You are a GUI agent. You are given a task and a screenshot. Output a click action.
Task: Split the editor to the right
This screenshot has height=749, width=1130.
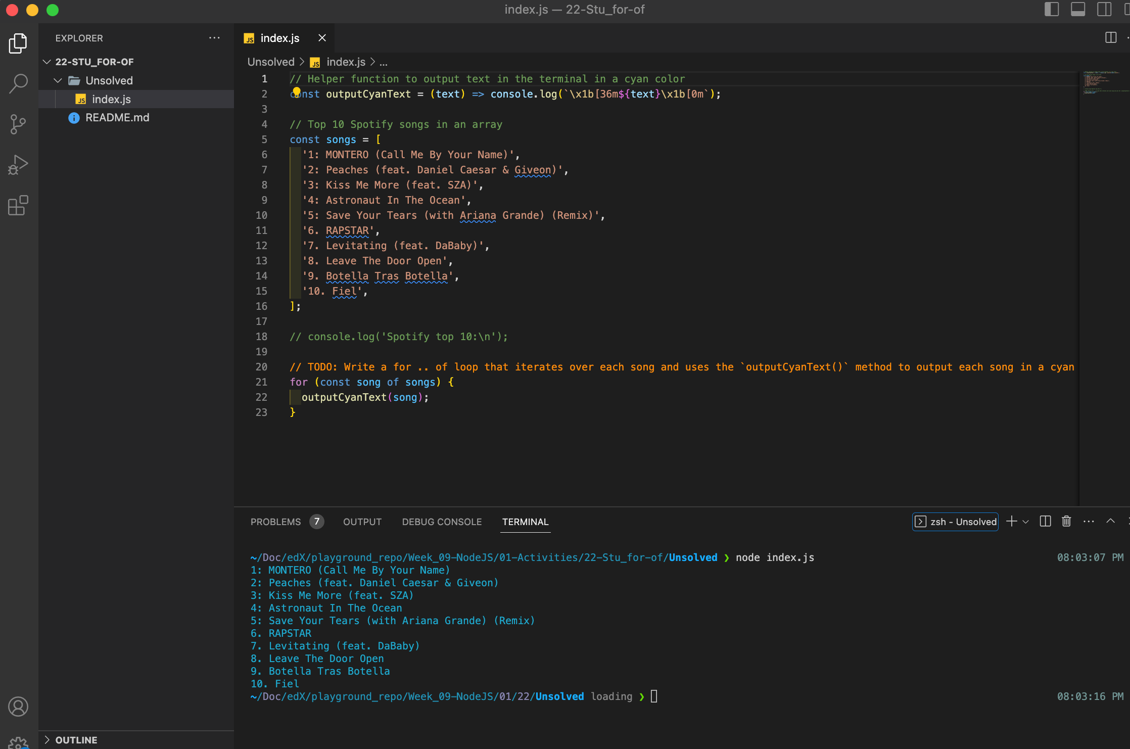[1111, 38]
